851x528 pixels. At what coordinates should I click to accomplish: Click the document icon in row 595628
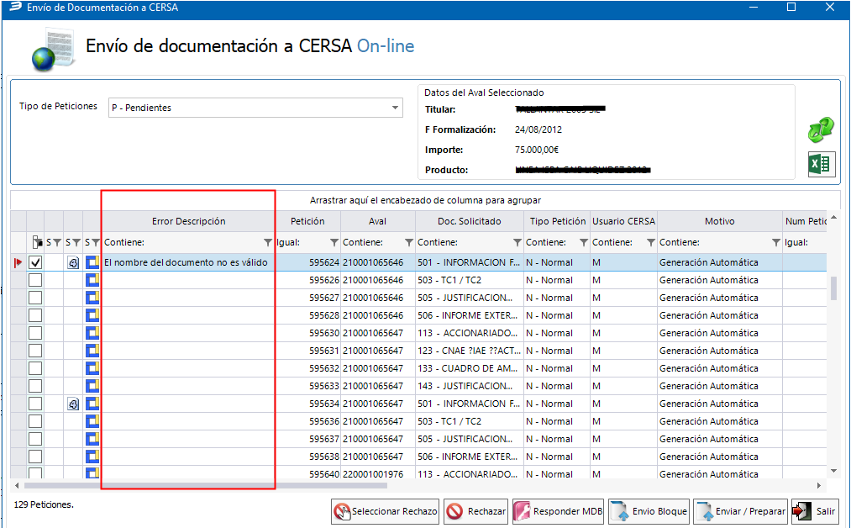point(92,315)
